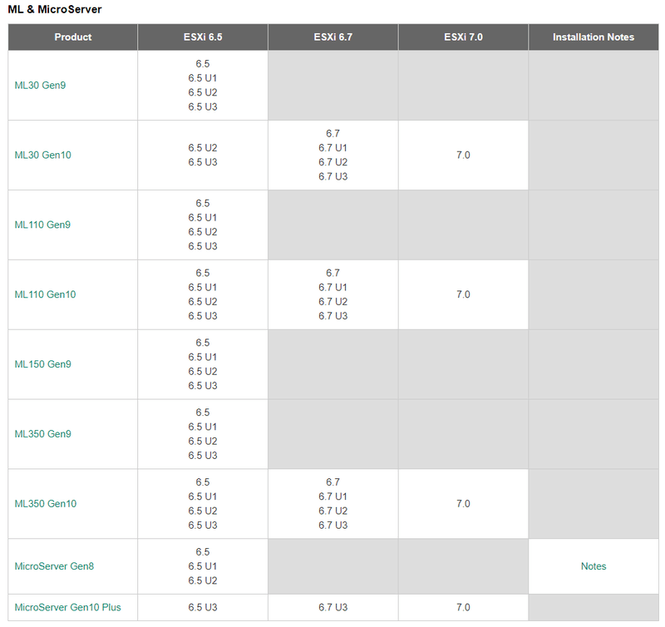This screenshot has height=627, width=665.
Task: Click 6.7 U3 in the ML30 Gen10 row
Action: 333,176
